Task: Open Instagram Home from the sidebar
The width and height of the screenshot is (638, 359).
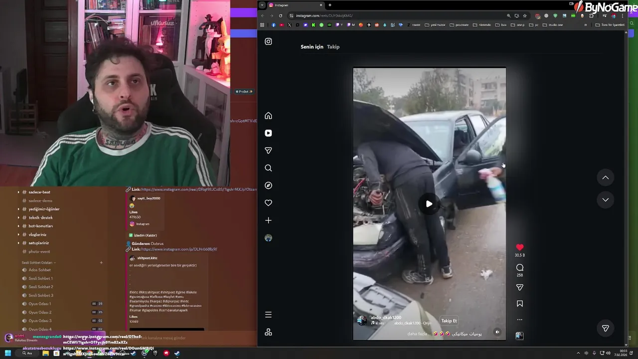Action: [268, 116]
